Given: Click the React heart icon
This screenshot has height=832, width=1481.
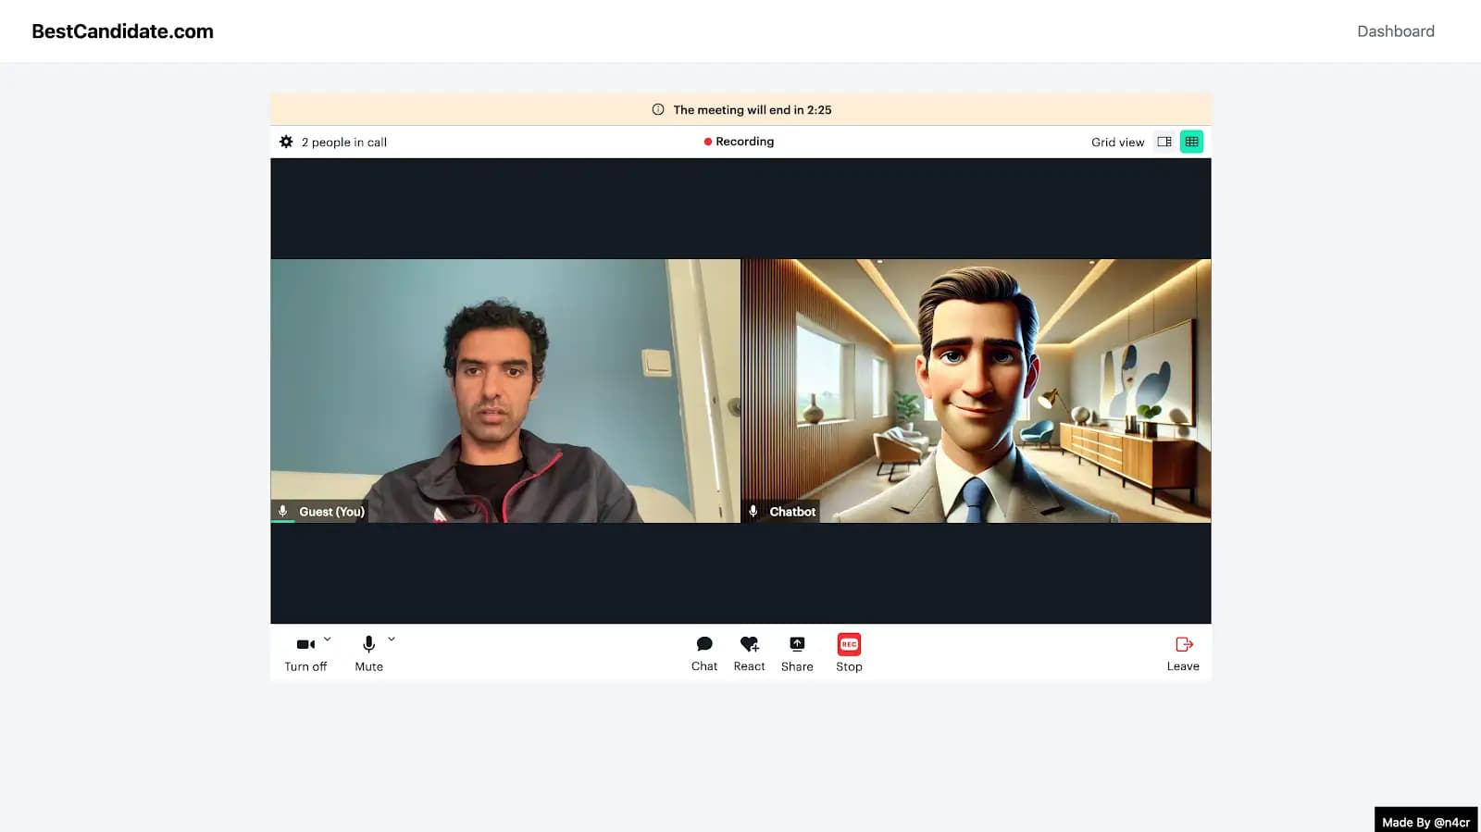Looking at the screenshot, I should (x=749, y=644).
